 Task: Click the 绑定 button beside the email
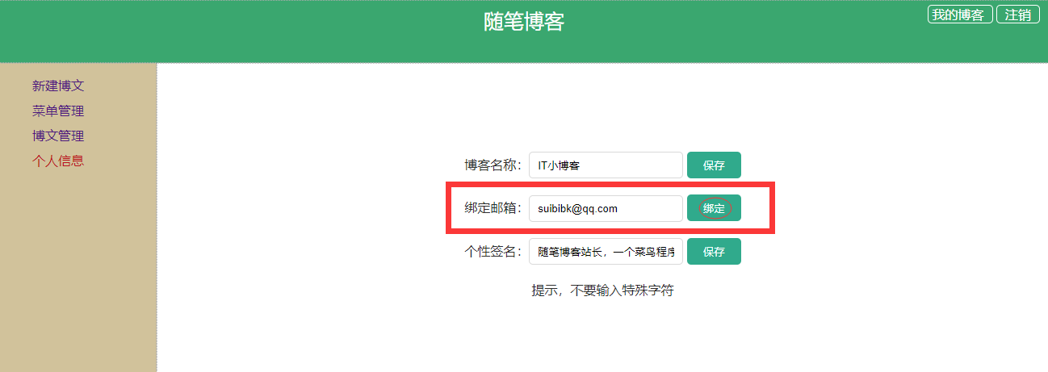714,208
